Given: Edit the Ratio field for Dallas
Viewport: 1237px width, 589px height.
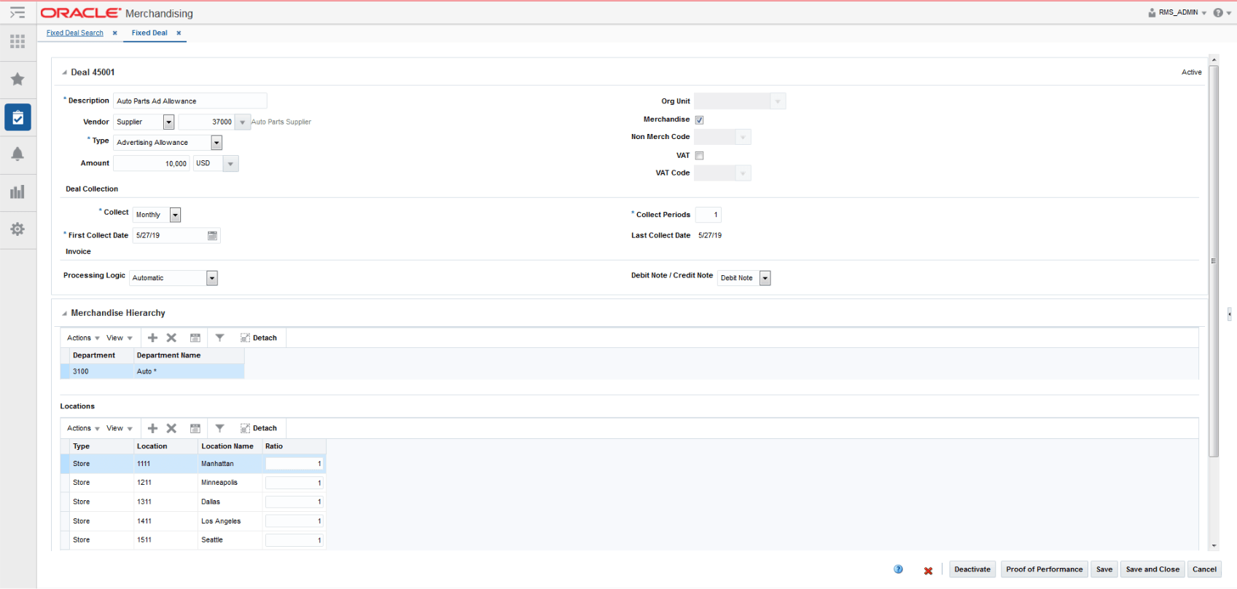Looking at the screenshot, I should point(294,502).
